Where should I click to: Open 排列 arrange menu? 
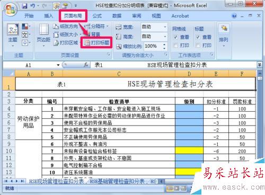[x=224, y=36]
